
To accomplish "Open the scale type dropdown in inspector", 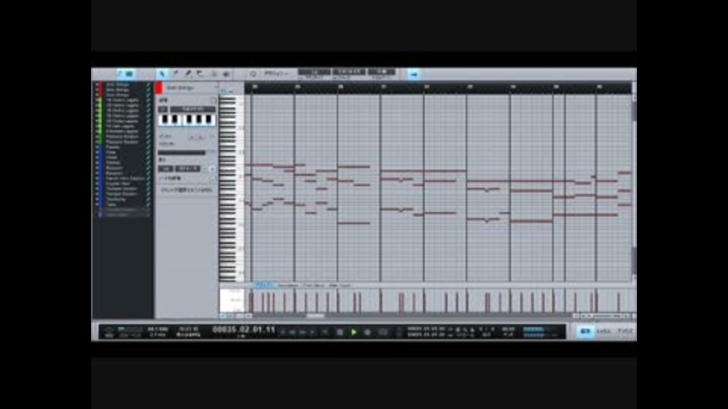I will tap(193, 109).
